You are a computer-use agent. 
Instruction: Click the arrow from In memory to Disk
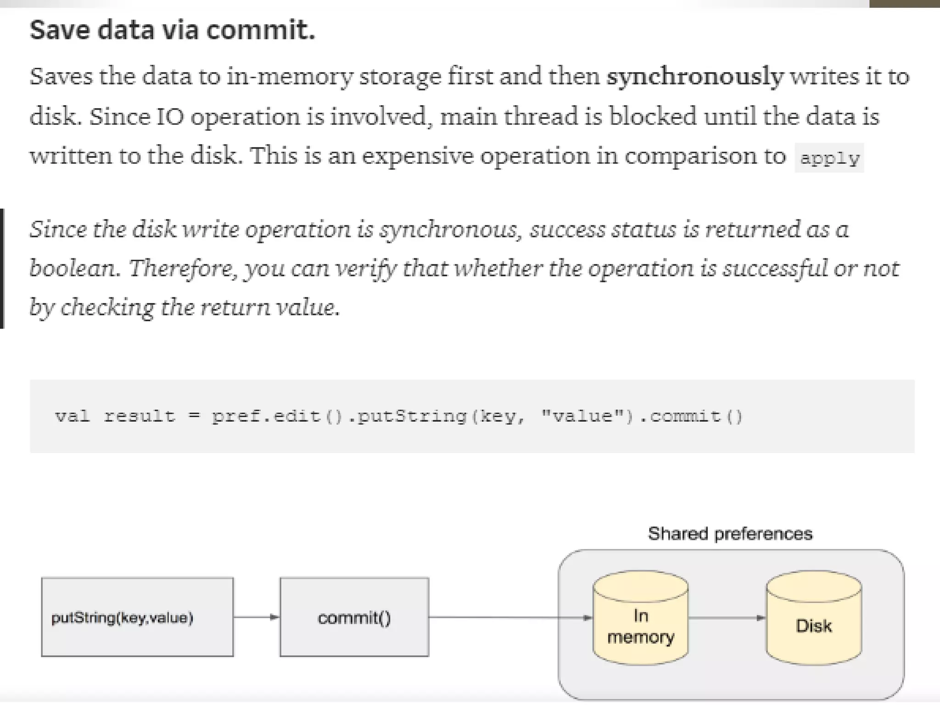tap(727, 618)
